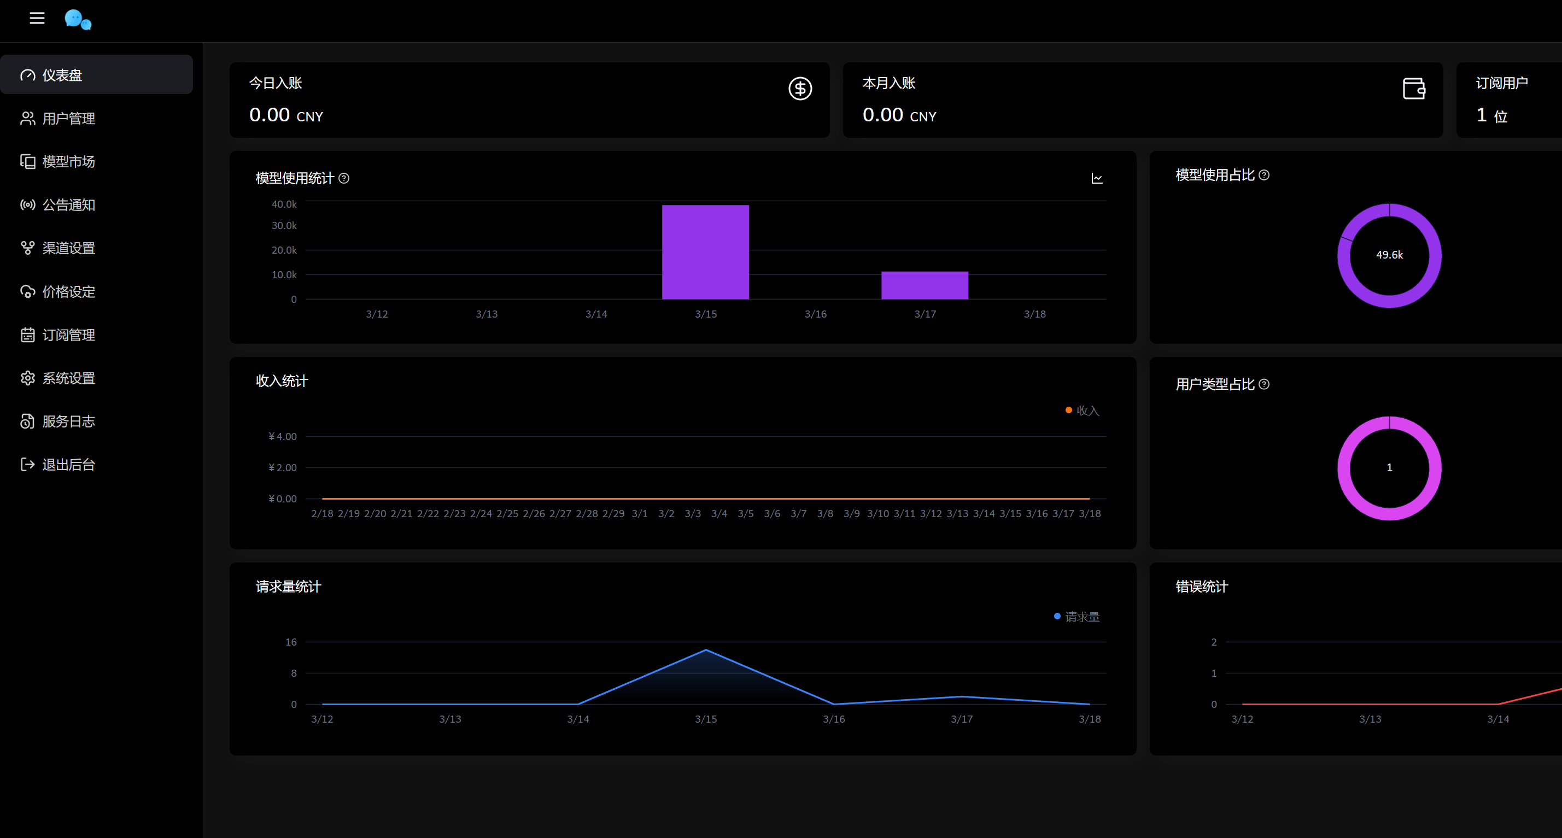Screen dimensions: 1562x838
Task: Click the ¥4.00 axis label
Action: pos(283,437)
